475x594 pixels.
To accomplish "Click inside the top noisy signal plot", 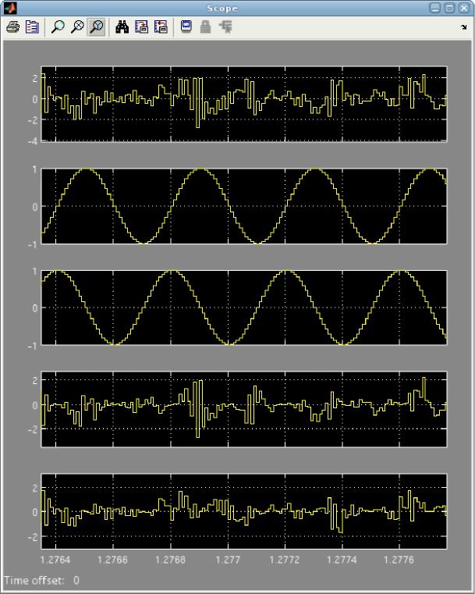I will point(244,104).
